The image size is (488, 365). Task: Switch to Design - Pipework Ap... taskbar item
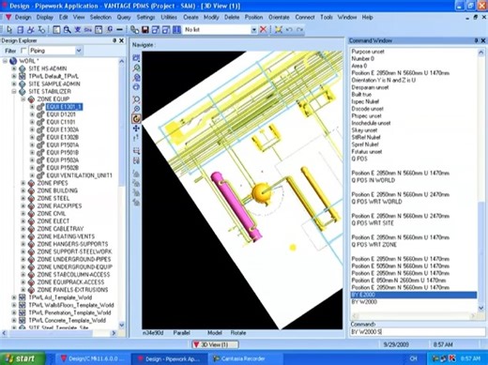[x=170, y=358]
